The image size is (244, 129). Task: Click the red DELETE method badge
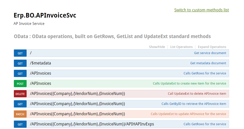20,94
